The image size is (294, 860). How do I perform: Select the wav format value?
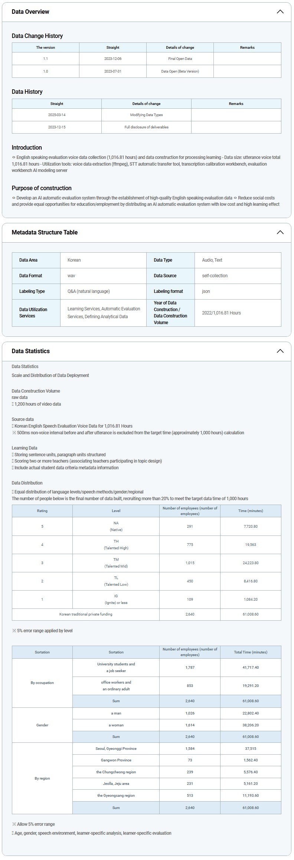pyautogui.click(x=71, y=276)
